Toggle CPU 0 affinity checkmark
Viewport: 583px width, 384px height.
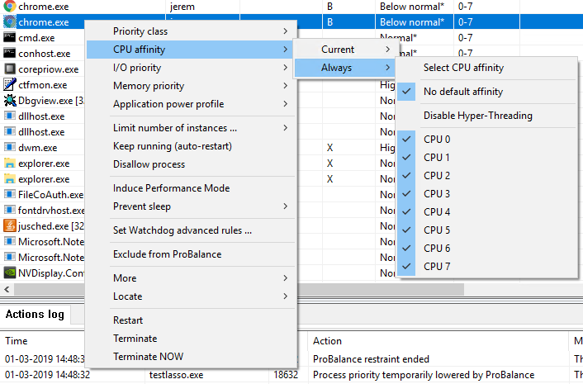coord(406,139)
